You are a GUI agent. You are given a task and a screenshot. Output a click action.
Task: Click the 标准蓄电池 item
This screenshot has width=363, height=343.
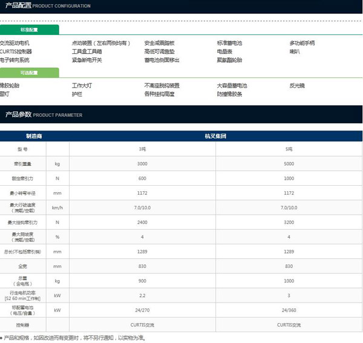tap(229, 43)
